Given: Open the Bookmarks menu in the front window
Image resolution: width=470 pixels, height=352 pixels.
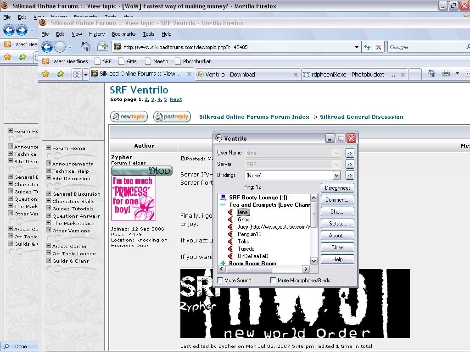Looking at the screenshot, I should 124,34.
